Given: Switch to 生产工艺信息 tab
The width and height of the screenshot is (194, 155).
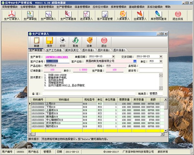Looking at the screenshot, I should (54, 50).
